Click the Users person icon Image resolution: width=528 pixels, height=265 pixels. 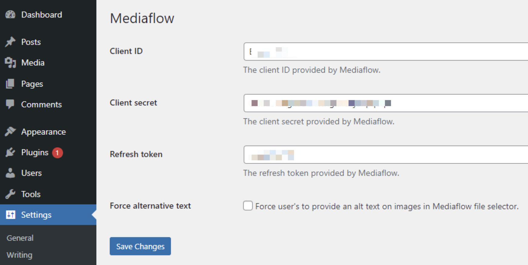pos(10,173)
